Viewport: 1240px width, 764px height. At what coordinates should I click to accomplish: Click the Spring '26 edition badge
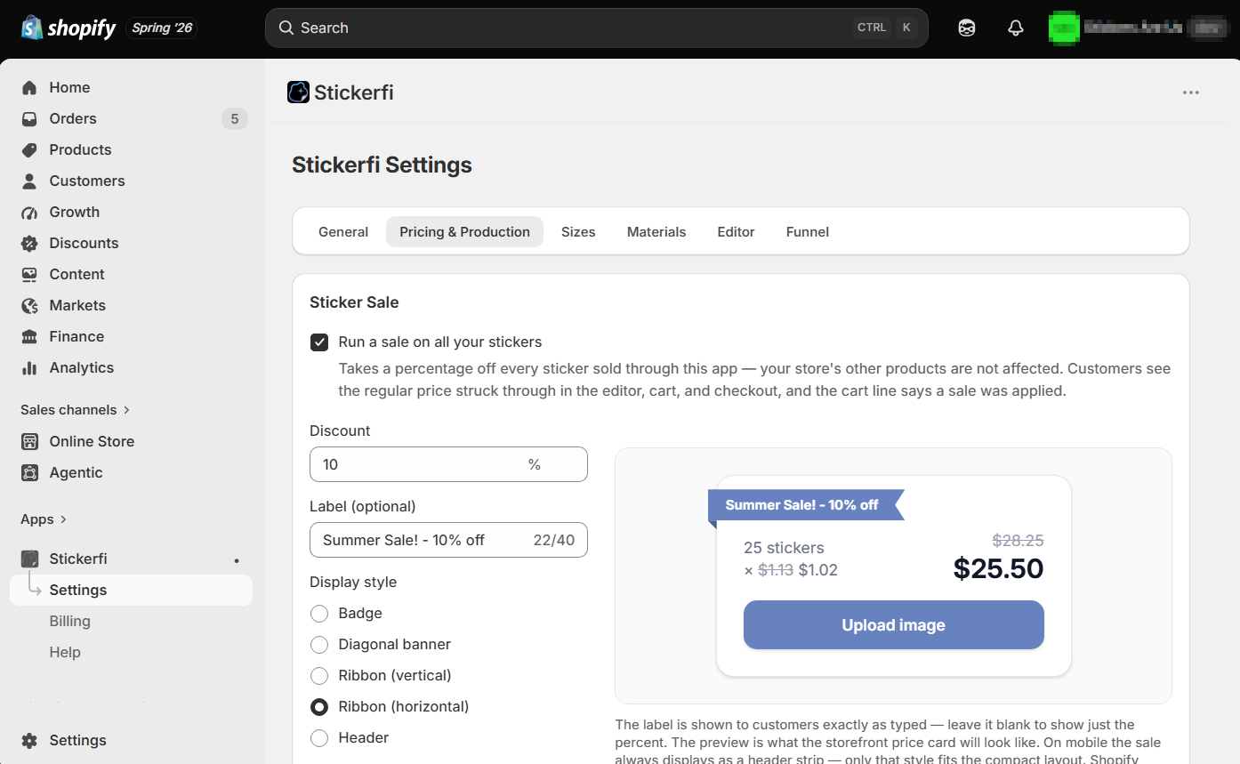coord(162,28)
